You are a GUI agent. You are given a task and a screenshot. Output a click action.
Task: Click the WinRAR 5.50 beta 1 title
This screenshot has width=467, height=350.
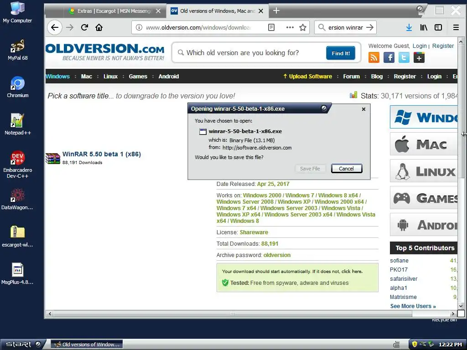(102, 154)
